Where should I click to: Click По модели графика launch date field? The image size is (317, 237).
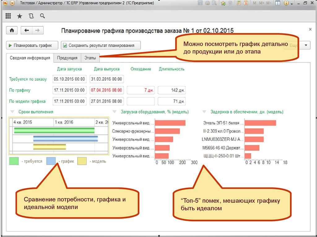pyautogui.click(x=70, y=101)
